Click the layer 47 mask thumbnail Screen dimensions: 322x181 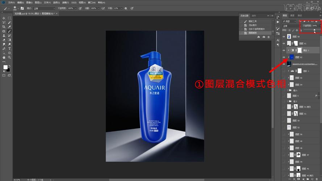click(x=298, y=155)
